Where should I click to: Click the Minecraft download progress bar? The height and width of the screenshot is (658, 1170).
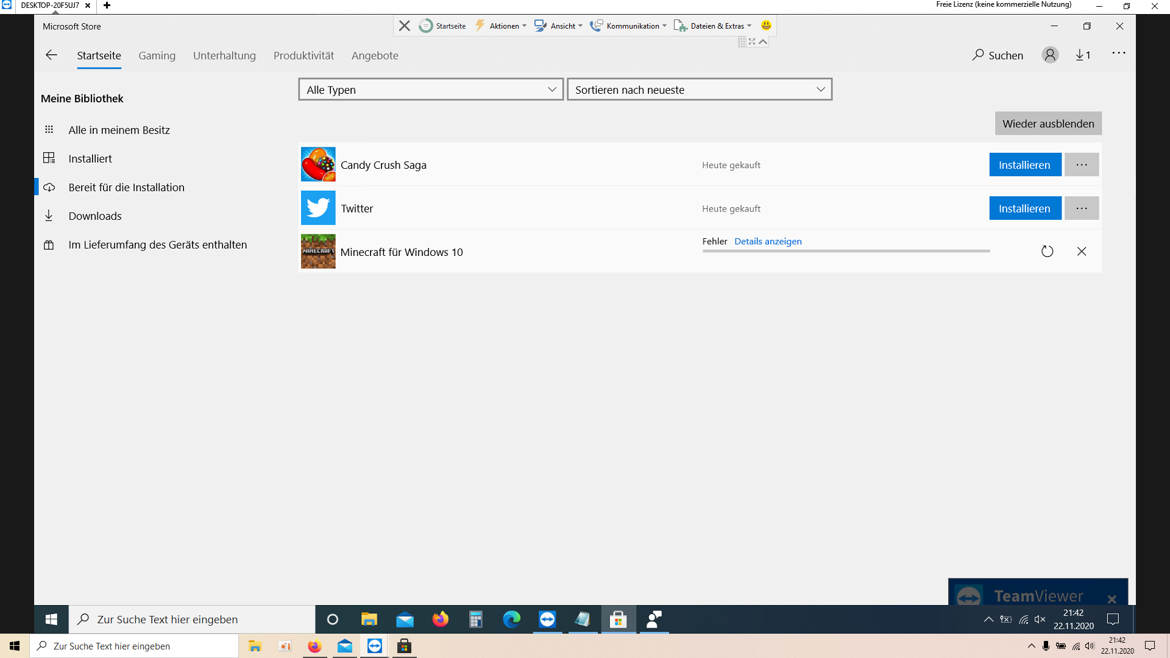tap(846, 251)
